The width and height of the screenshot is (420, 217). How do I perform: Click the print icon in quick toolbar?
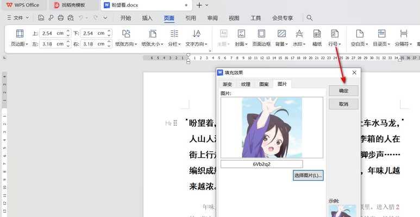tap(61, 18)
